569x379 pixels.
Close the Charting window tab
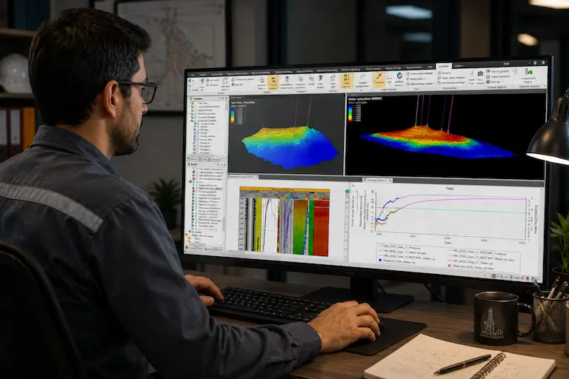(x=390, y=181)
